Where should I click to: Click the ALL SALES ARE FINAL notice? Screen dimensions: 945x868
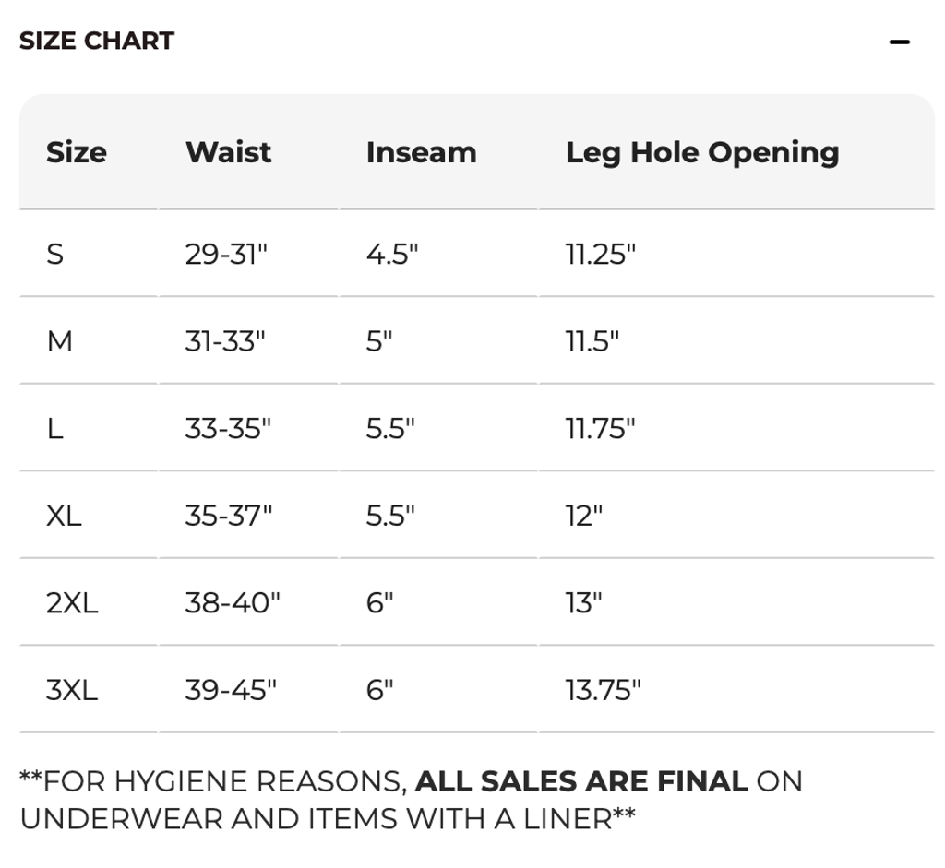click(581, 782)
